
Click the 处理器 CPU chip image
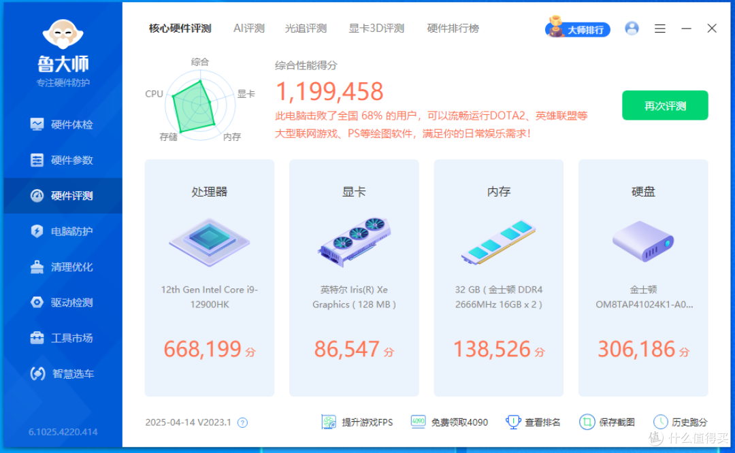(x=209, y=242)
